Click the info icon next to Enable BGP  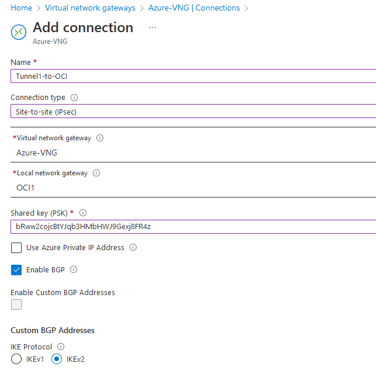click(74, 270)
